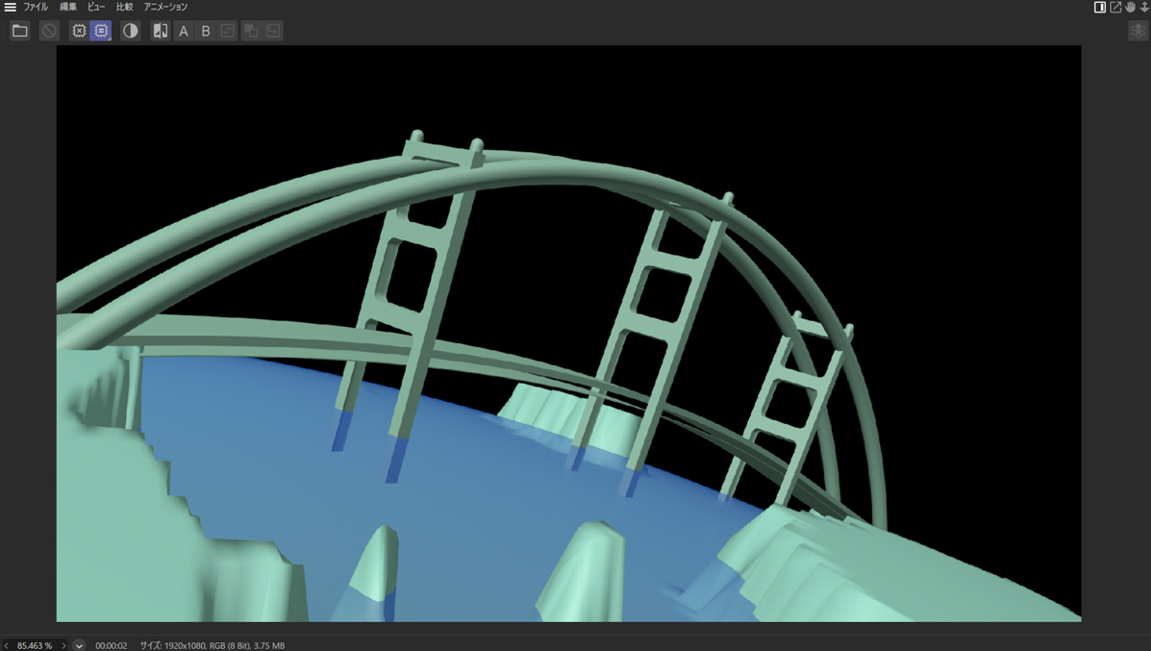Click the half-filled circle filter icon
1151x651 pixels.
[x=130, y=31]
